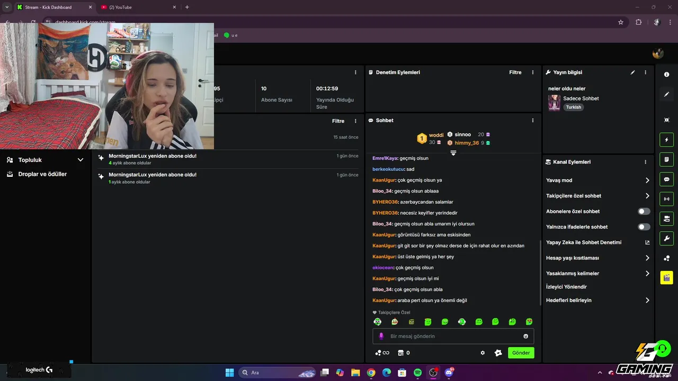Open Chrome from the taskbar
This screenshot has height=381, width=678.
point(371,373)
